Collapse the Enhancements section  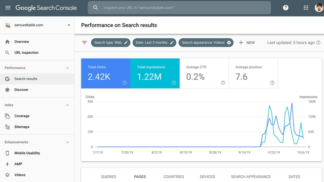(x=67, y=142)
